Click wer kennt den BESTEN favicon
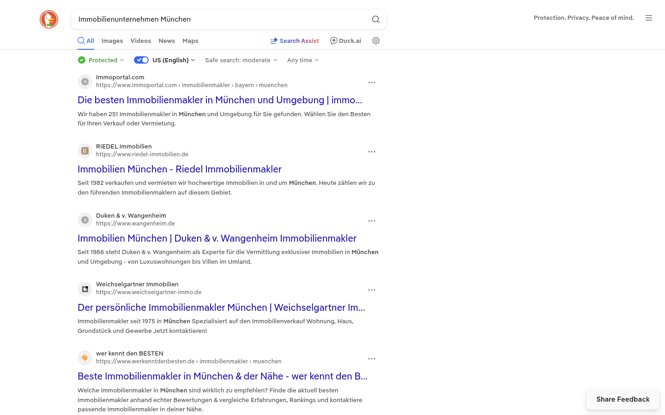This screenshot has width=665, height=415. (x=85, y=358)
